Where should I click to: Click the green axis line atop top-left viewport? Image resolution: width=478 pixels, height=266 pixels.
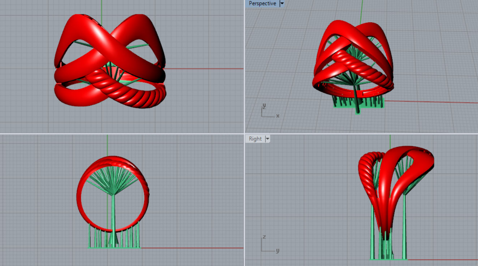pos(102,6)
